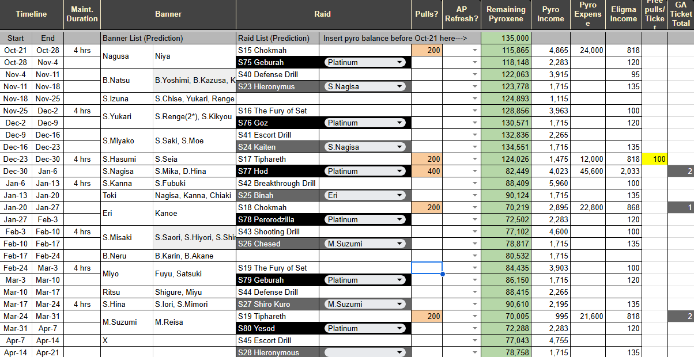Select the Nagusa banner cell

tap(127, 56)
